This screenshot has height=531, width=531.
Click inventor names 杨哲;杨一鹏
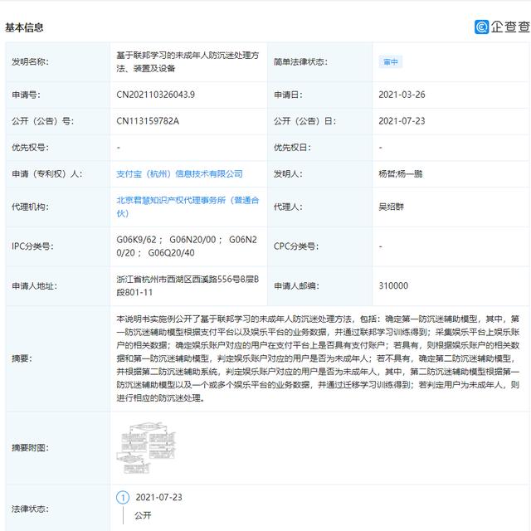[400, 173]
